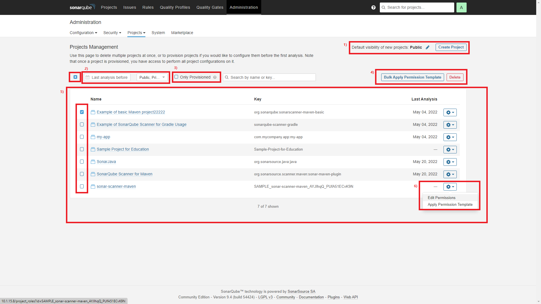Open the Administration top navigation item
This screenshot has width=541, height=304.
pos(244,7)
